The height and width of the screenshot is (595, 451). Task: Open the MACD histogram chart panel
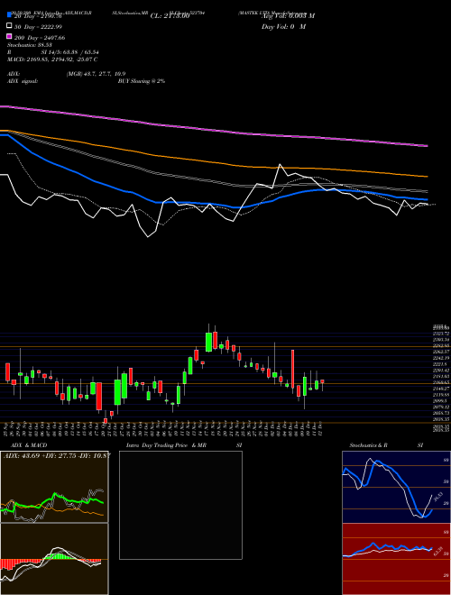point(54,559)
